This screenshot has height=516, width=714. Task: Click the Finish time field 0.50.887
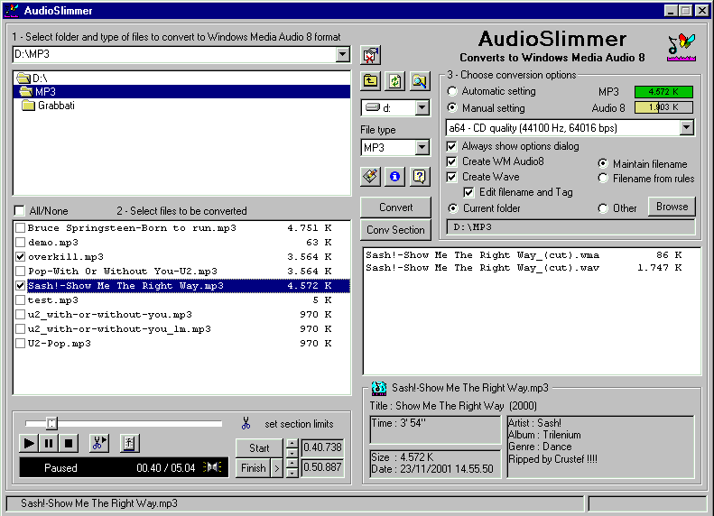coord(322,467)
